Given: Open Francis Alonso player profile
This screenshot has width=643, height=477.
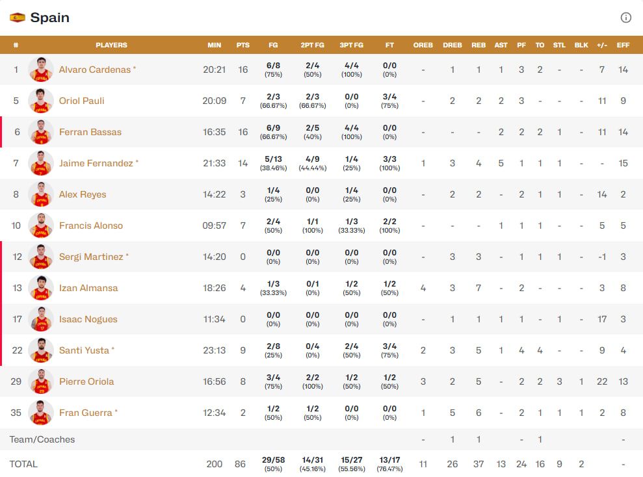Looking at the screenshot, I should tap(90, 226).
